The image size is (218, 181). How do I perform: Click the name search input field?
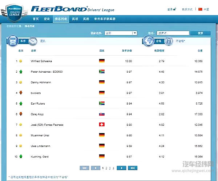[x=173, y=33]
